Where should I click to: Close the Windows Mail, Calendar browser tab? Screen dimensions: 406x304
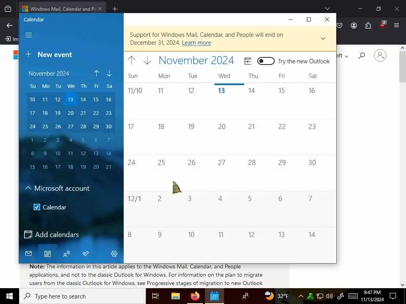100,9
